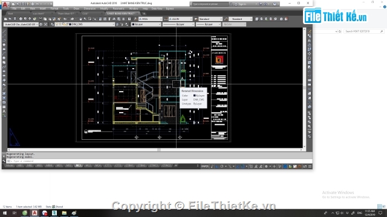Toggle the layer on/off lightbulb for DIM_CMS
The width and height of the screenshot is (387, 217).
click(x=57, y=24)
